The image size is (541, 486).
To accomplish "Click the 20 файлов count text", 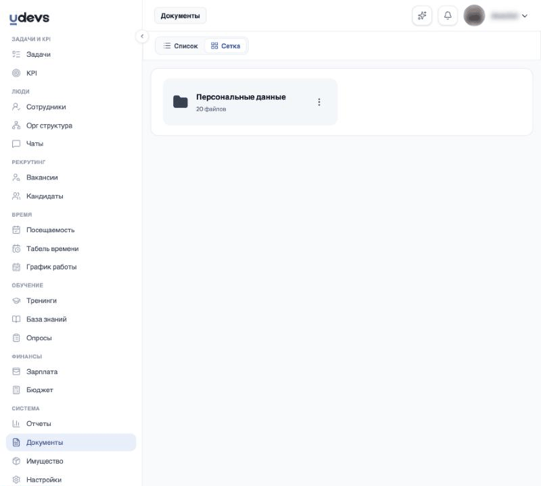I will [x=211, y=109].
